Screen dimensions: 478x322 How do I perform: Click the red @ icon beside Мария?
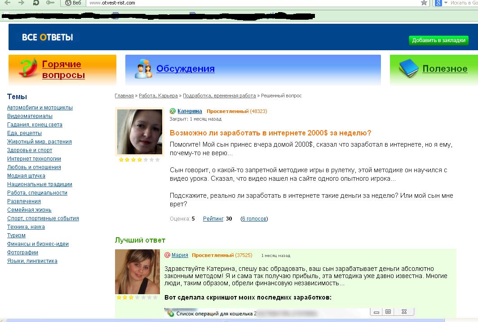pos(167,255)
